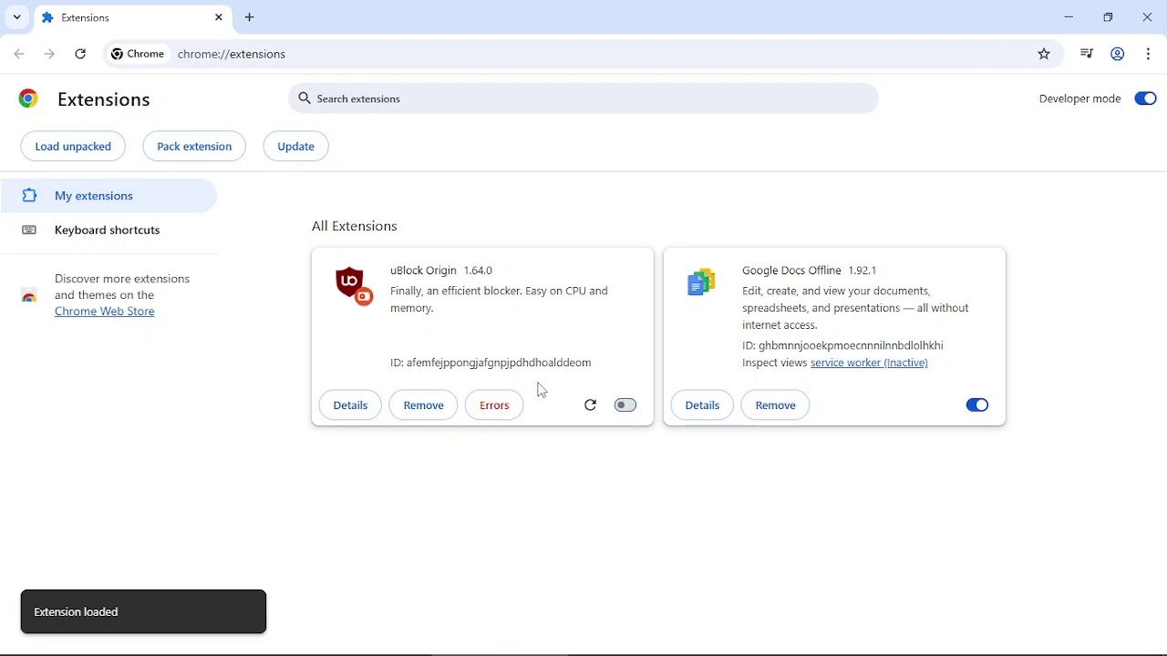Viewport: 1167px width, 656px height.
Task: Click the Google Docs Offline ID text
Action: pos(842,345)
